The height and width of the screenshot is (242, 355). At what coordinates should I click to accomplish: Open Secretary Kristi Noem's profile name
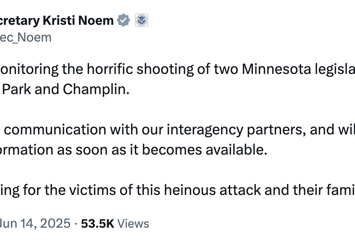click(x=57, y=21)
